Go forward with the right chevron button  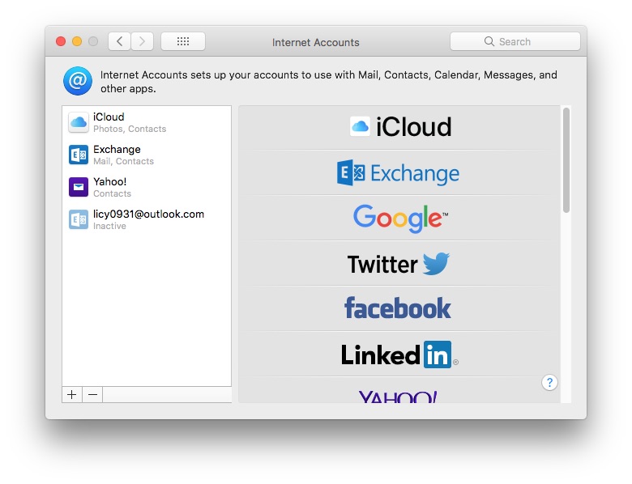coord(142,41)
